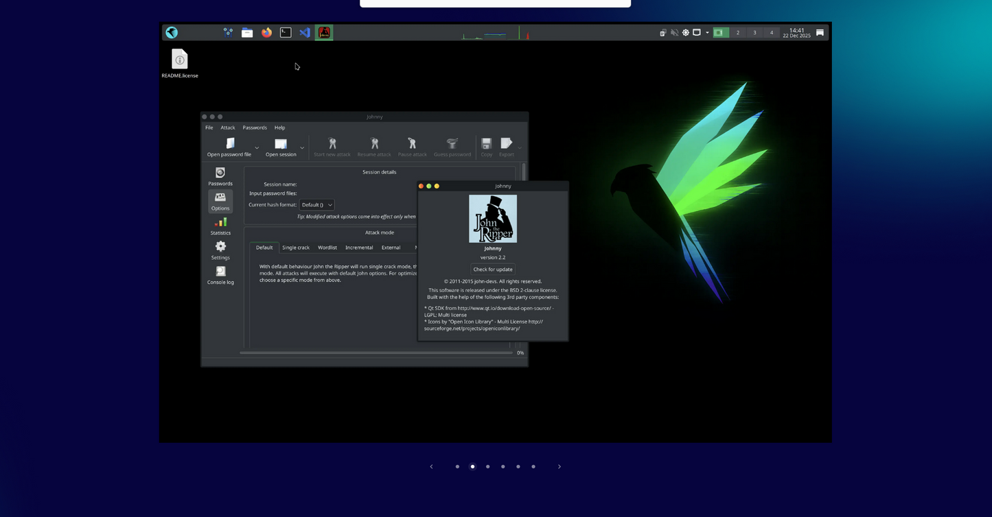
Task: Select the last carousel dot
Action: (533, 466)
